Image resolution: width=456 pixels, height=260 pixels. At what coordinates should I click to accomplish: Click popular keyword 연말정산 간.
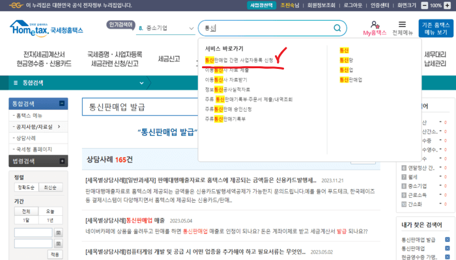click(x=421, y=168)
